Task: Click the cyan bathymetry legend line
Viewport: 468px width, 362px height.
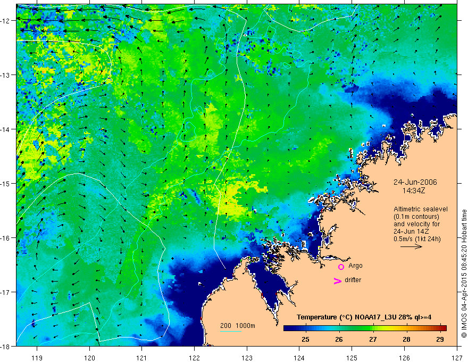Action: pos(231,331)
